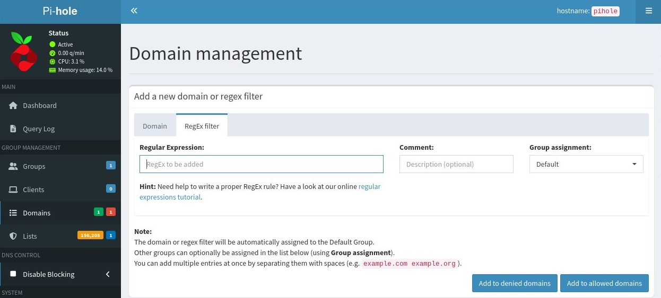The height and width of the screenshot is (298, 661).
Task: Click the Dashboard home icon
Action: pyautogui.click(x=13, y=105)
